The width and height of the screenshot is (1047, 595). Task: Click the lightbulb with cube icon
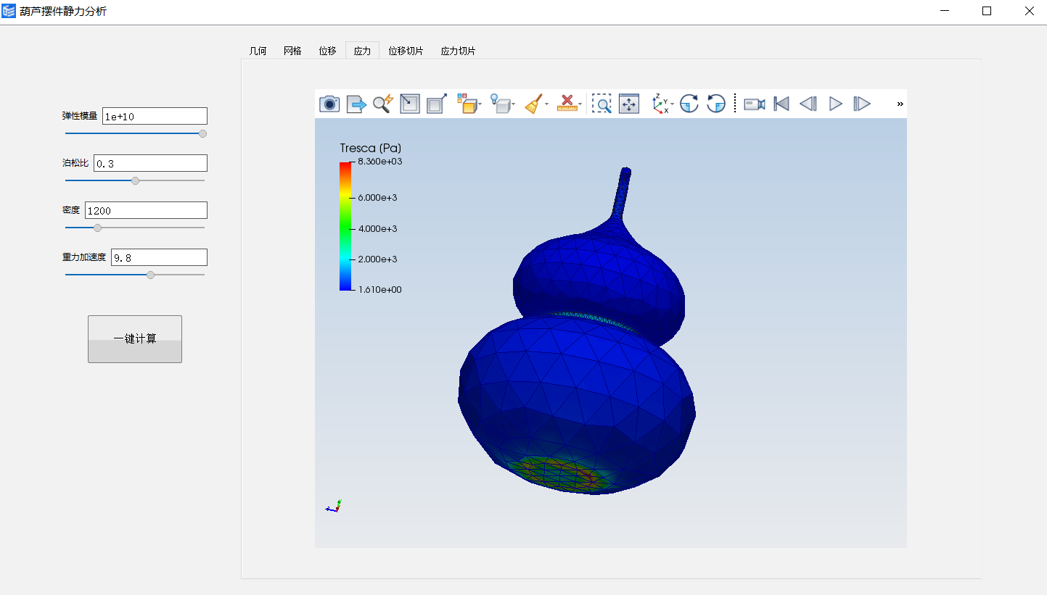pos(499,104)
